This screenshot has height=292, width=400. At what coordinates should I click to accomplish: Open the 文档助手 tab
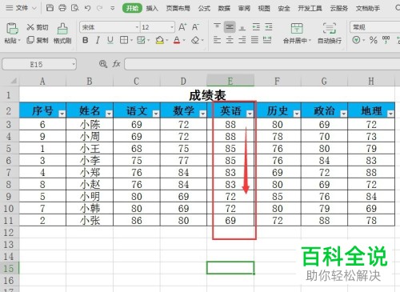[368, 8]
